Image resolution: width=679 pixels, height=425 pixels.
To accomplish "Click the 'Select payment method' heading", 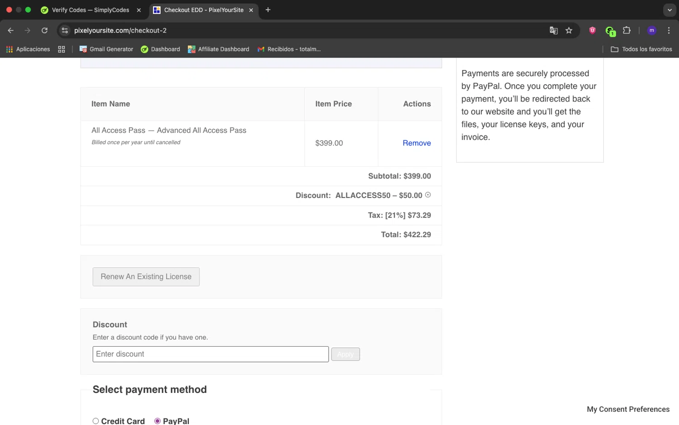I will 149,389.
